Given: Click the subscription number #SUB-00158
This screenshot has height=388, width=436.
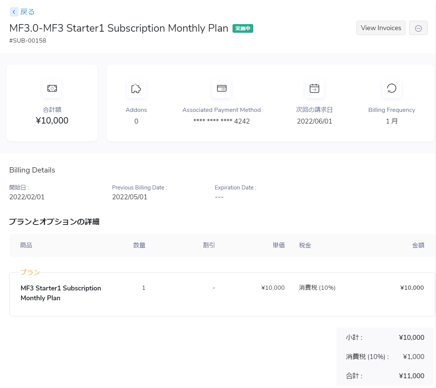Looking at the screenshot, I should (28, 41).
